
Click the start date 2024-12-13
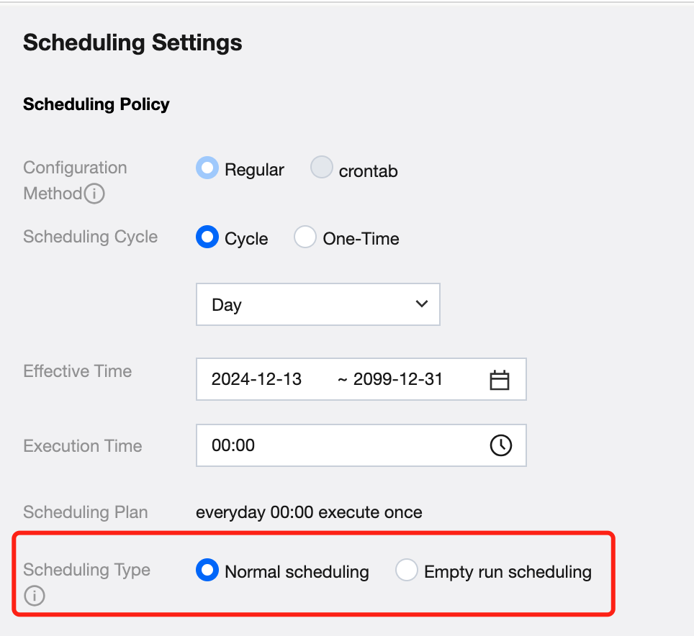point(256,379)
